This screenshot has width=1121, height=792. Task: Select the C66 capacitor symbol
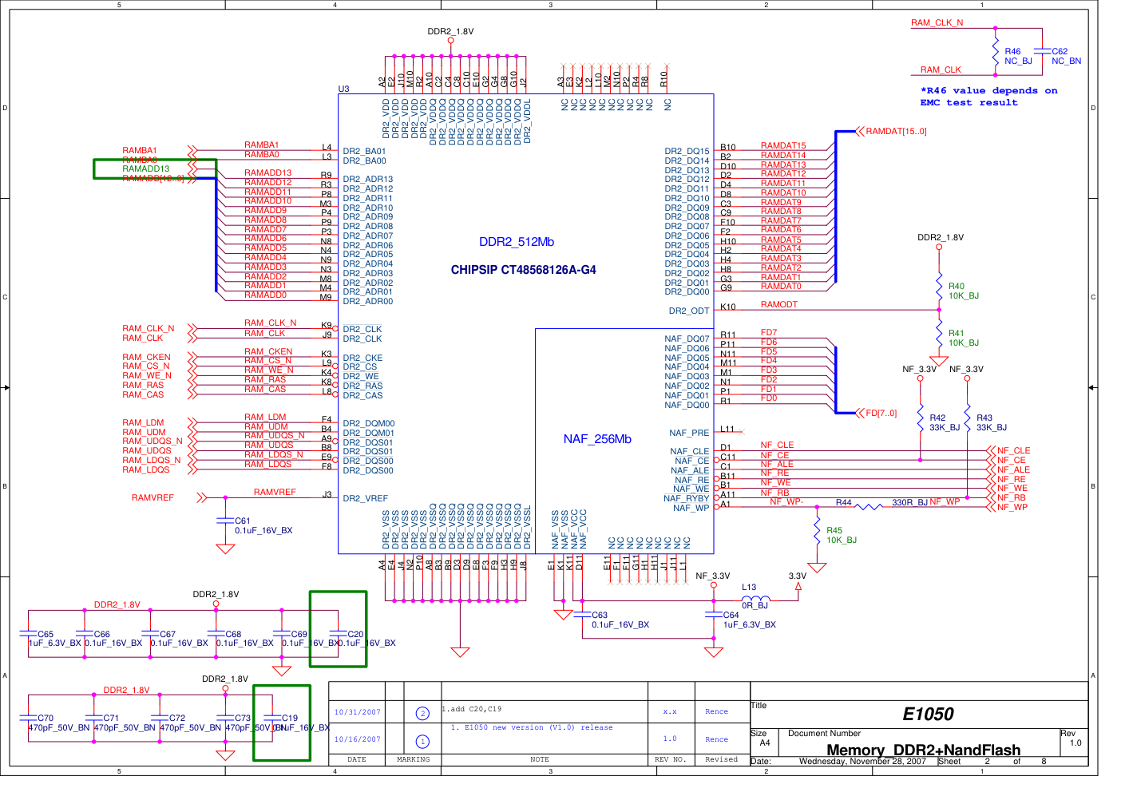[85, 634]
